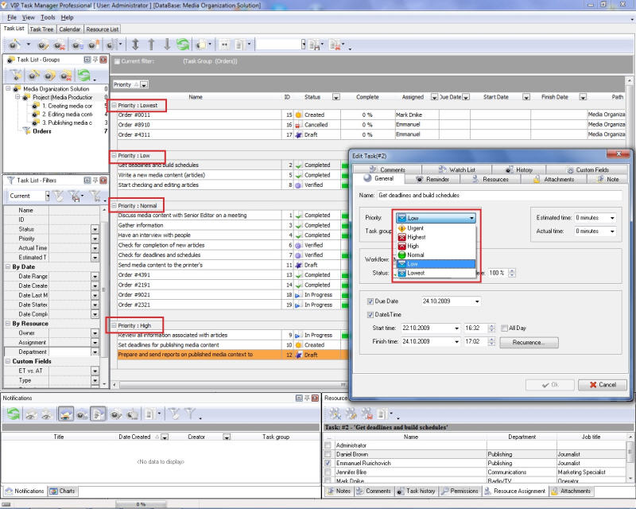This screenshot has height=509, width=636.
Task: Click the 100 % complete spinner
Action: tap(512, 273)
